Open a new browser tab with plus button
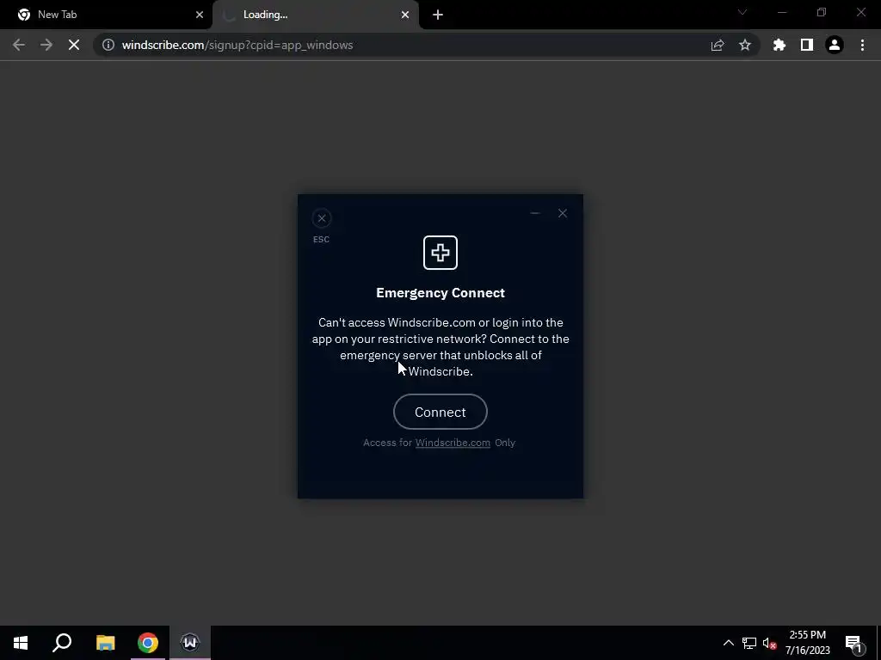This screenshot has width=881, height=660. pyautogui.click(x=438, y=15)
